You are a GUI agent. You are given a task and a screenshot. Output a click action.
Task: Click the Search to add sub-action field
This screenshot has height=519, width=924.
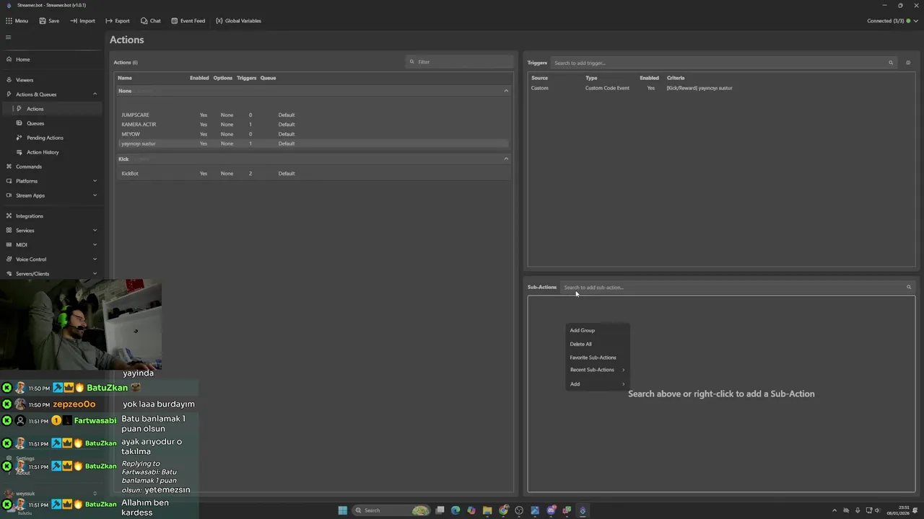click(x=738, y=287)
